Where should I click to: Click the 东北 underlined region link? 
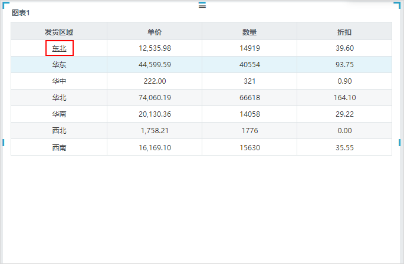[x=59, y=48]
